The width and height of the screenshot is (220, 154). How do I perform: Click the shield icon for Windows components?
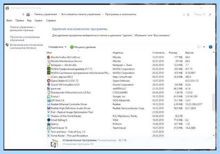pyautogui.click(x=7, y=45)
